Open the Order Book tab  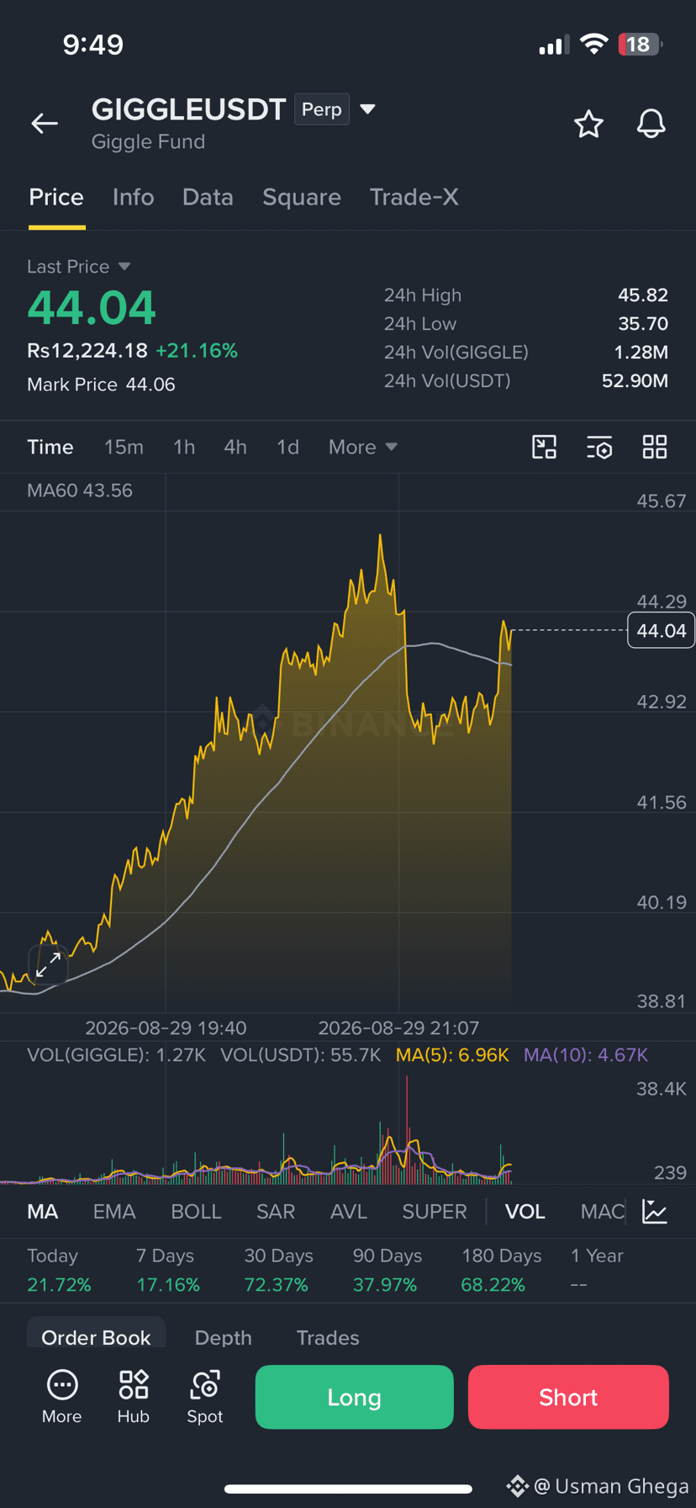click(x=96, y=1337)
